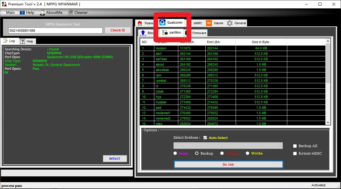Click the Huawei logo icon on tab

[x=140, y=23]
